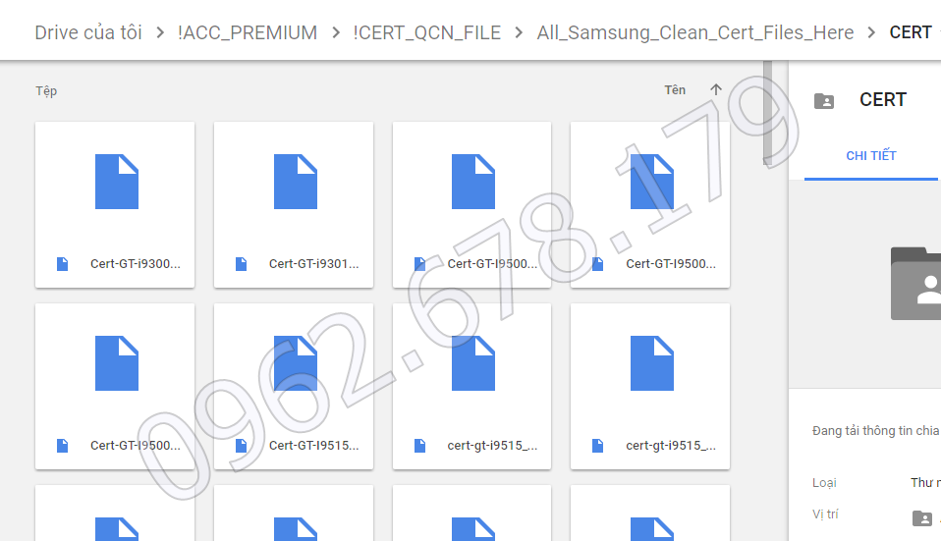Select the Cert-GT-i9301 file card
This screenshot has height=541, width=941.
[x=294, y=204]
